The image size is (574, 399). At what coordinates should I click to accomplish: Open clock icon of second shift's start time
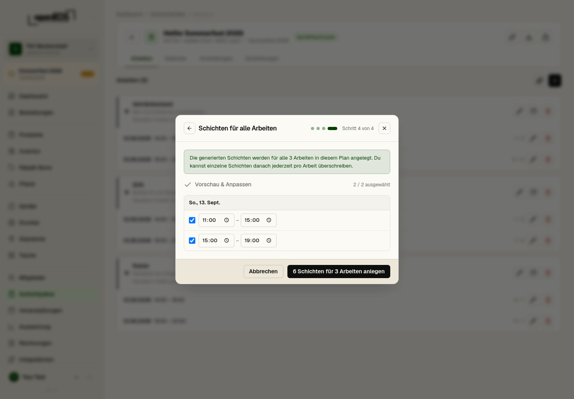pyautogui.click(x=226, y=241)
